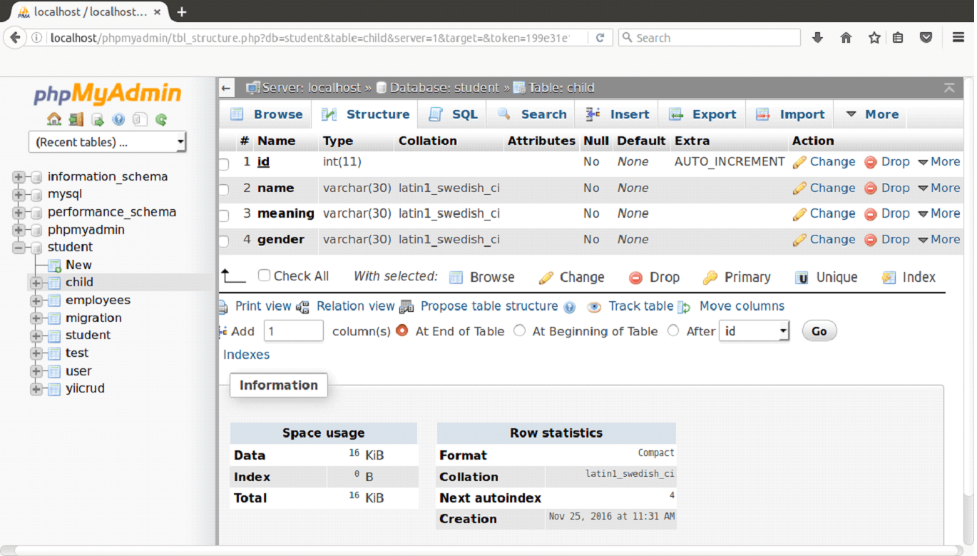Click the Drop icon in gender row
This screenshot has width=977, height=556.
pos(870,240)
